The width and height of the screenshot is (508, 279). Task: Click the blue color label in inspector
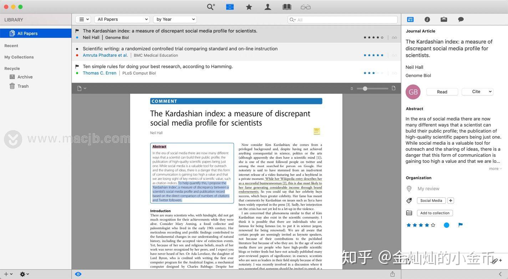[x=446, y=225]
